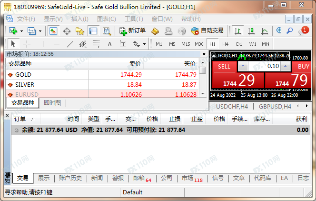Switch to M1 timeframe
Screen dimensions: 316x201
[159, 44]
